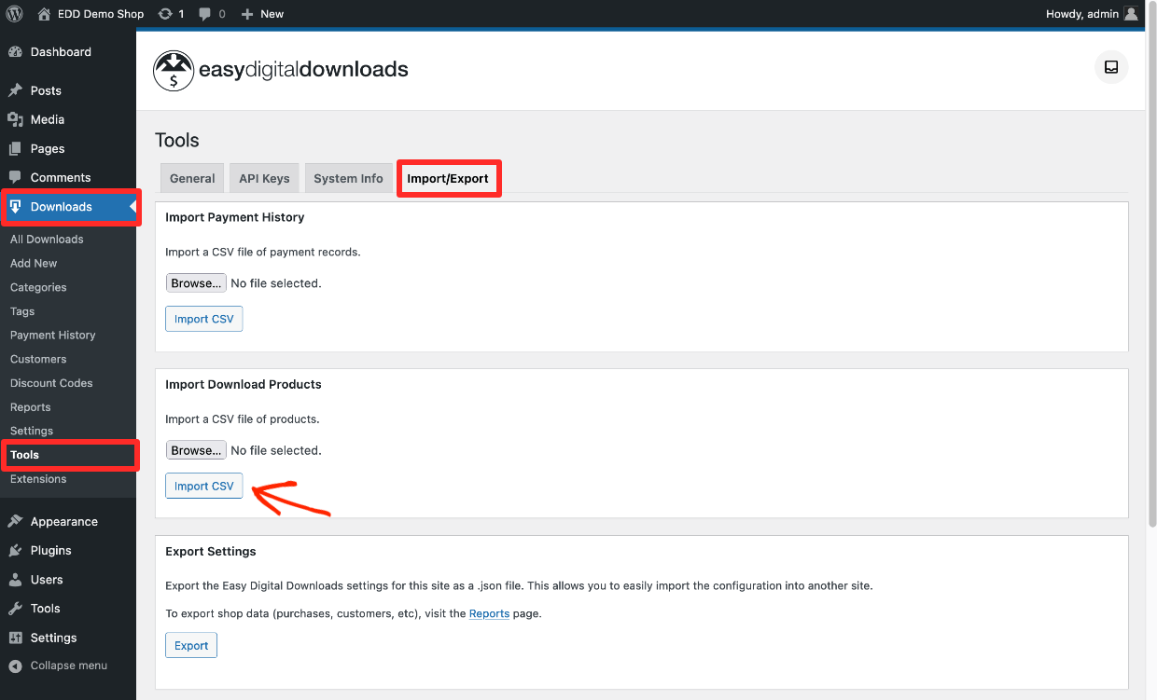The image size is (1157, 700).
Task: Click the Downloads arrow icon in sidebar
Action: pos(15,207)
